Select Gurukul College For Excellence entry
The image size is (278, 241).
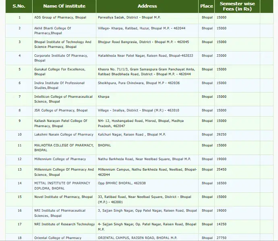(x=60, y=72)
